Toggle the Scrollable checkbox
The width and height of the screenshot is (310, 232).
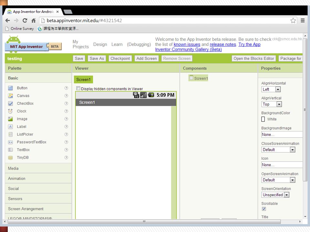pyautogui.click(x=264, y=209)
